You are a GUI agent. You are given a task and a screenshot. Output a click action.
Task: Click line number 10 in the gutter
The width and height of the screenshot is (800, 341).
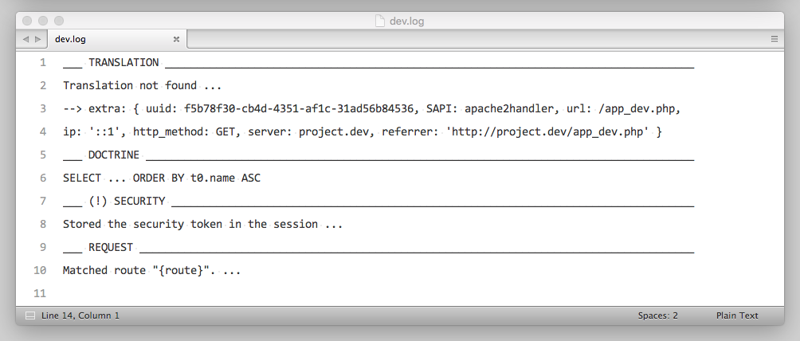point(40,270)
